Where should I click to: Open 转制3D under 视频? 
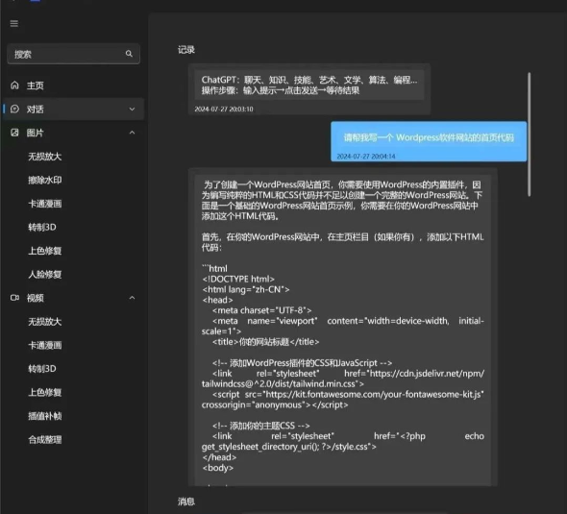(x=42, y=369)
